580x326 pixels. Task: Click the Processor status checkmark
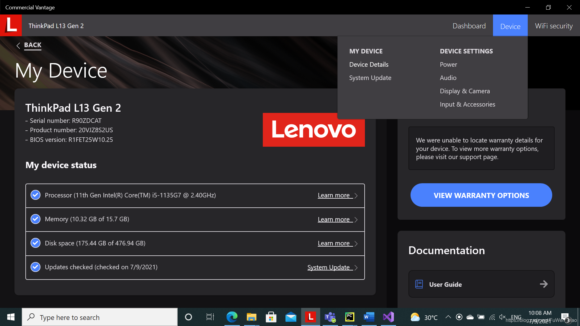(36, 195)
